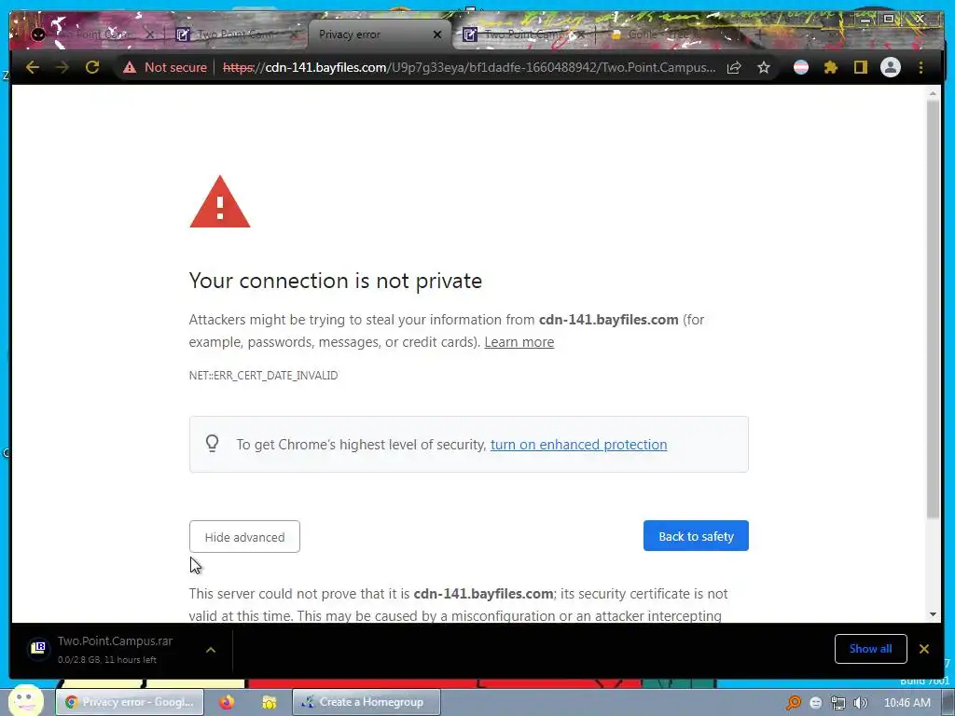Open the Windows Start button

25,700
